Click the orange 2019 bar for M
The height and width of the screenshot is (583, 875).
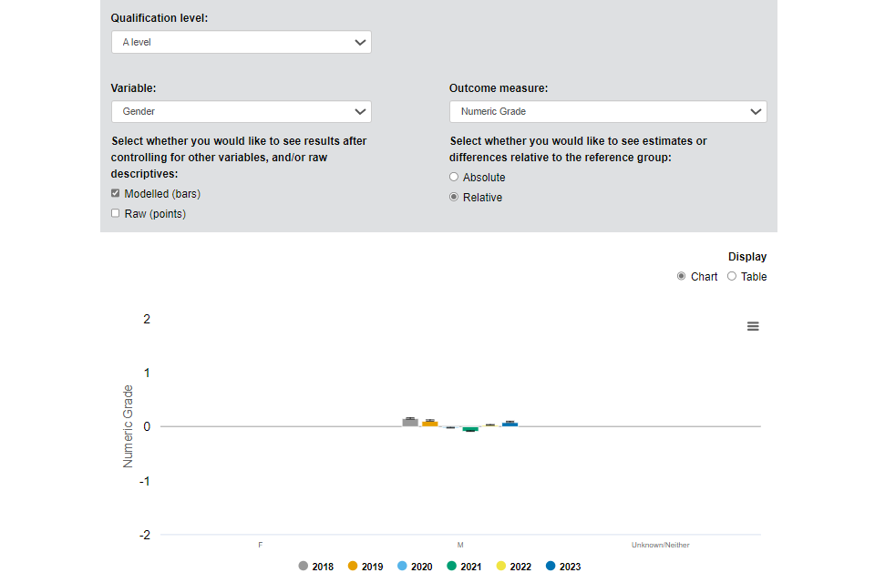430,424
